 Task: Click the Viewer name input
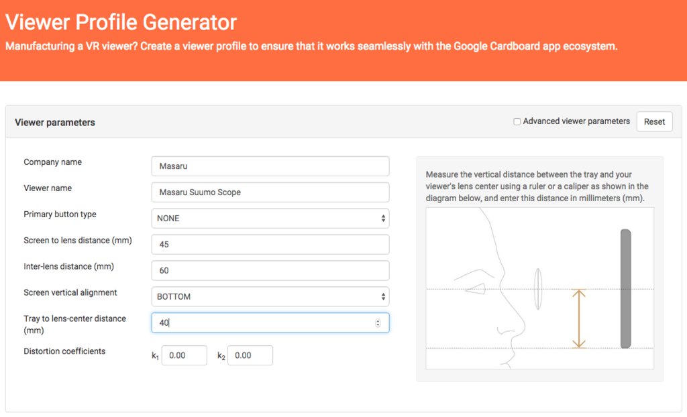point(270,192)
